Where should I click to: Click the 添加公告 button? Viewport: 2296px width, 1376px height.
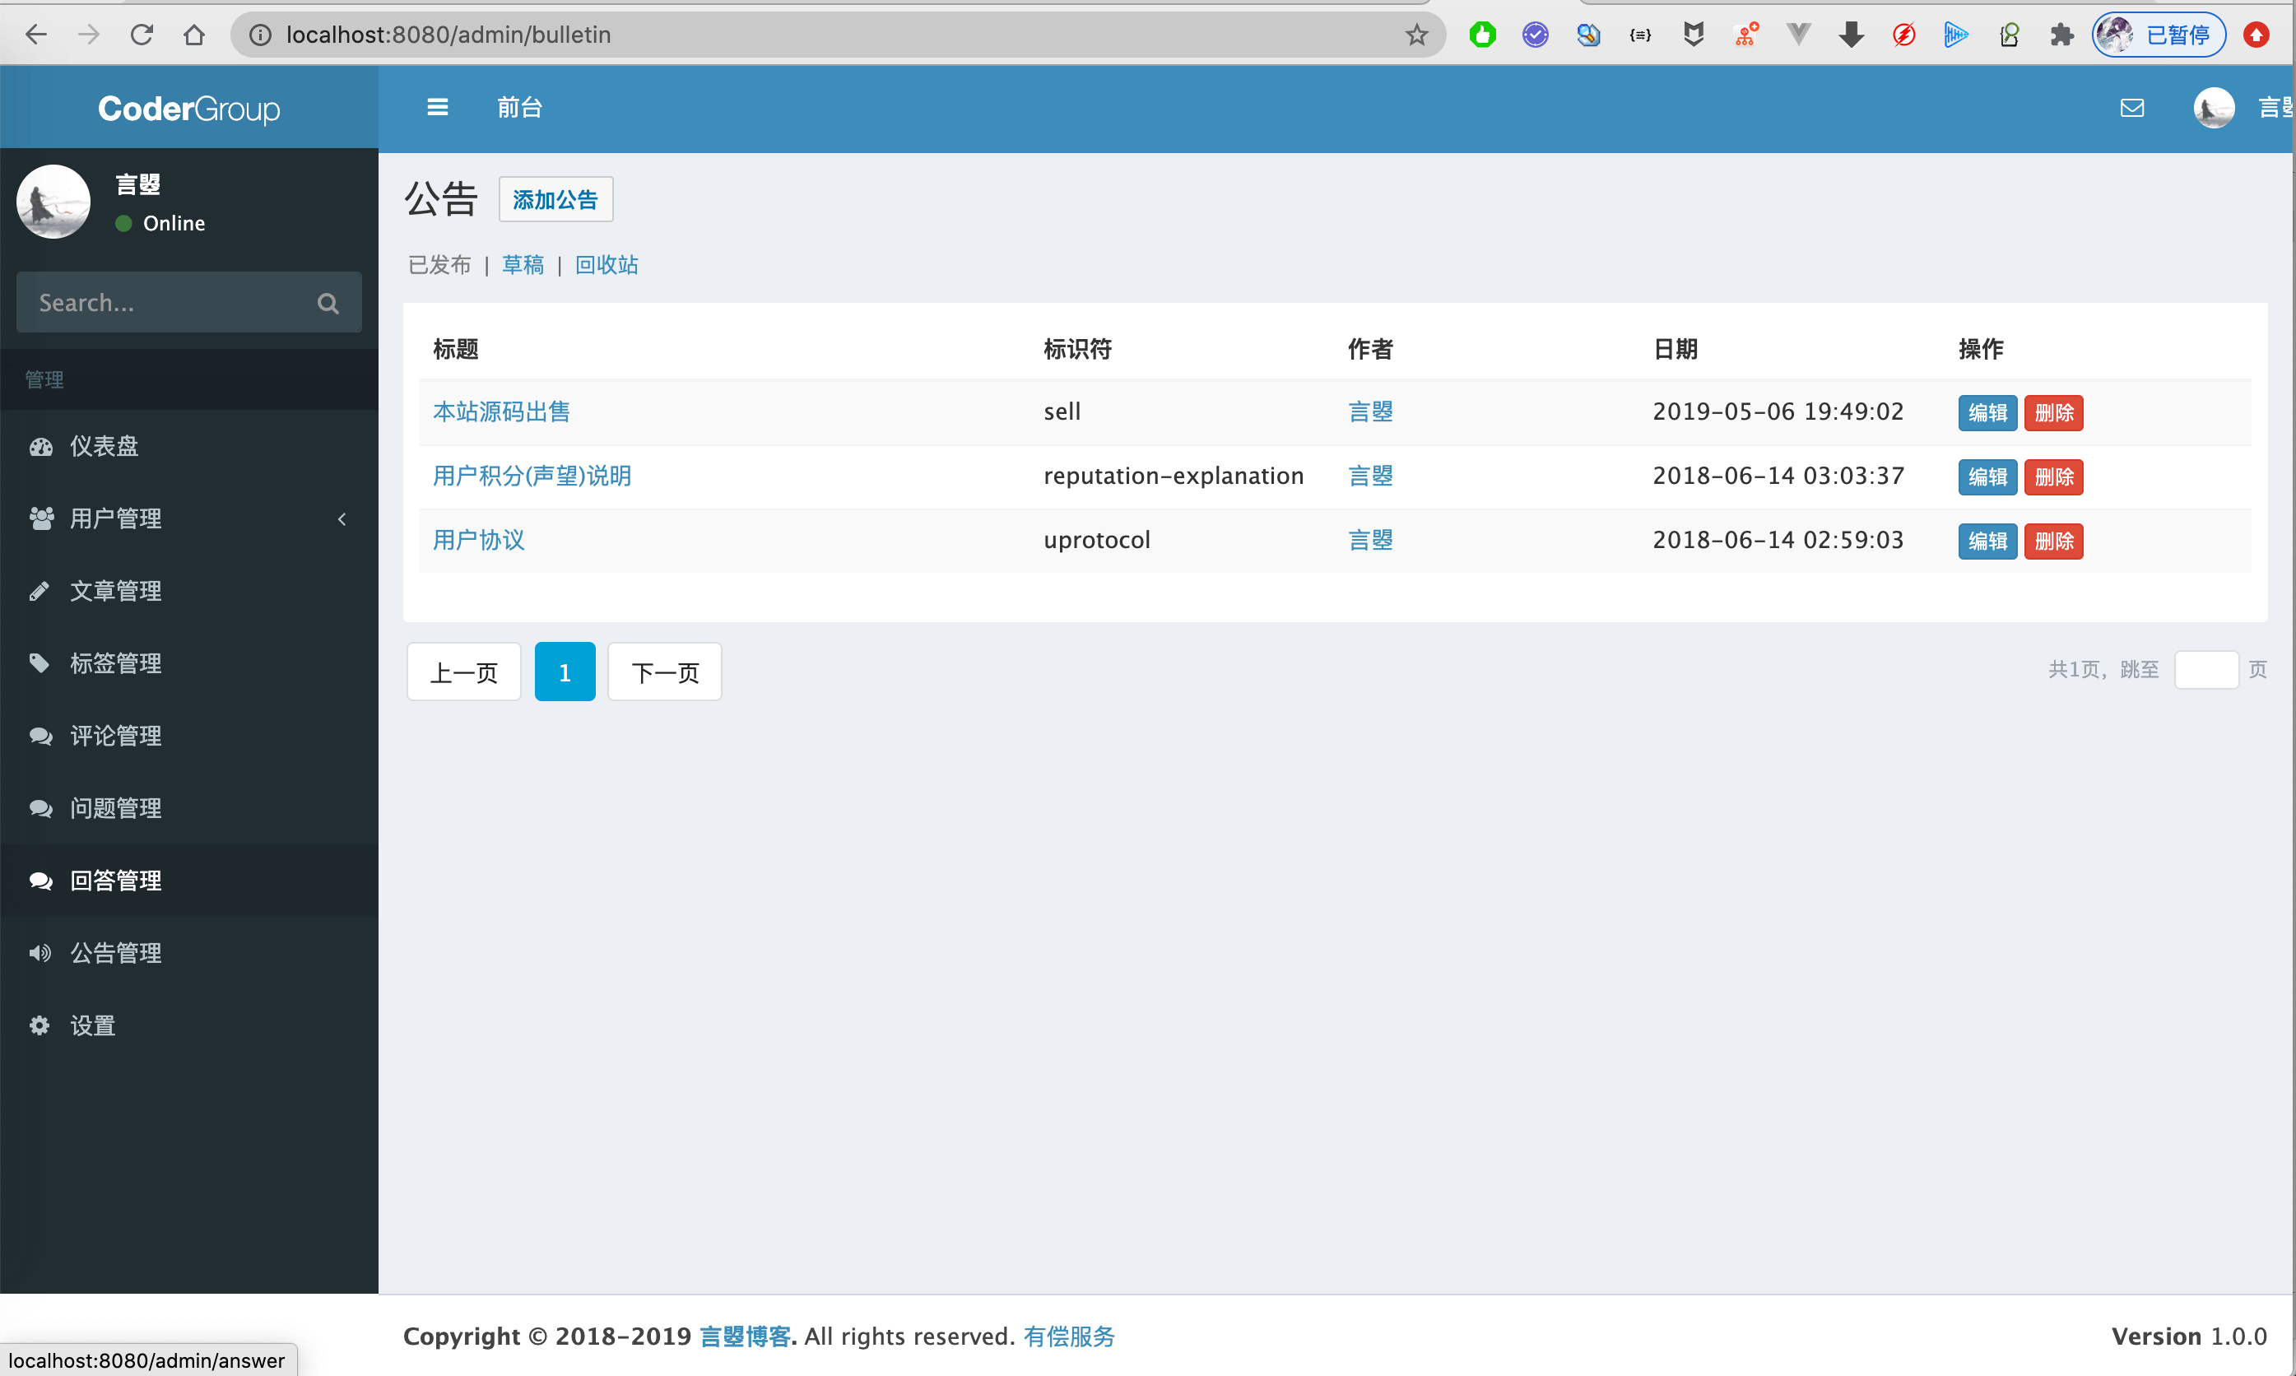[x=555, y=199]
